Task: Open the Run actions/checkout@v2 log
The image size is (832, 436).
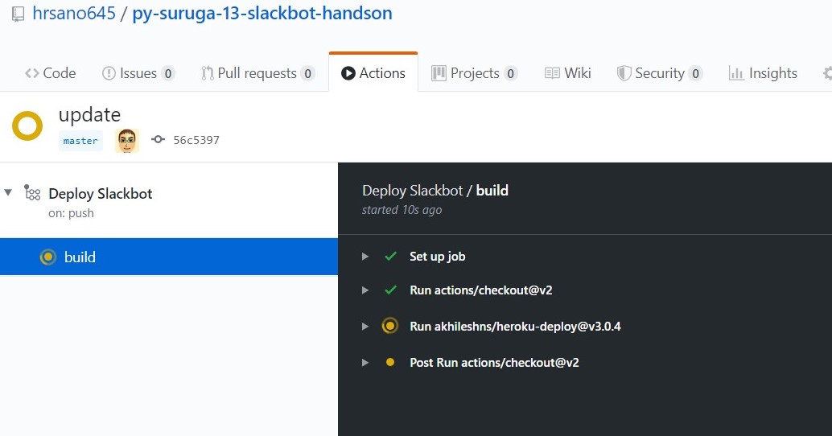Action: (480, 290)
